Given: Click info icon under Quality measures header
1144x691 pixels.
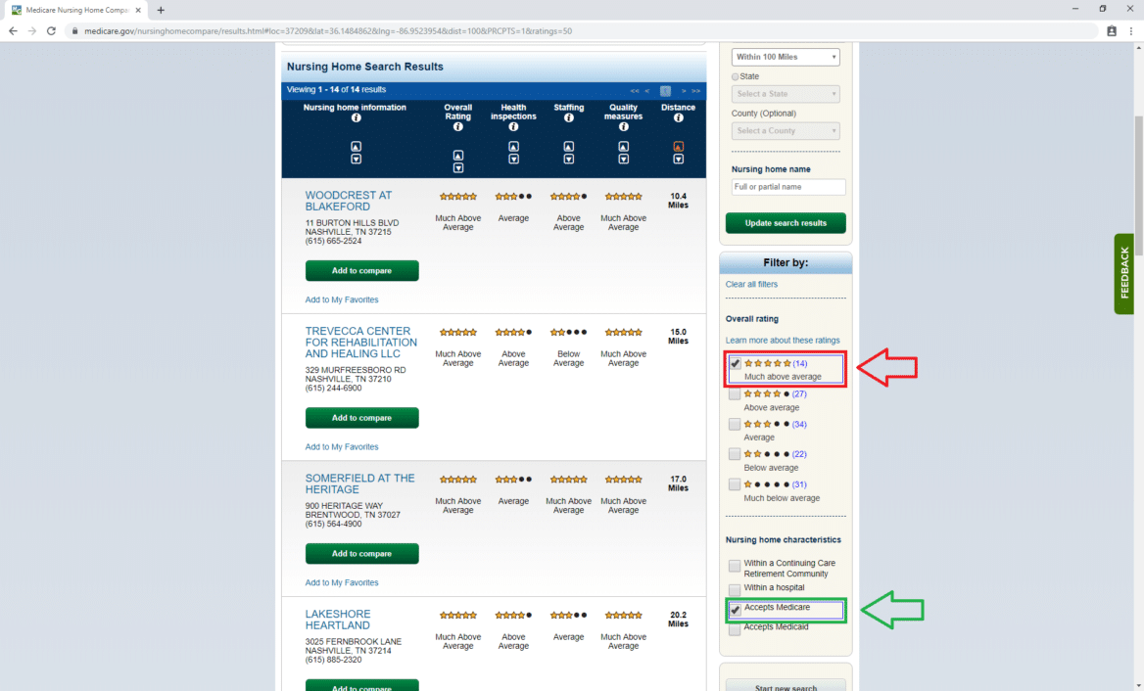Looking at the screenshot, I should pyautogui.click(x=623, y=128).
